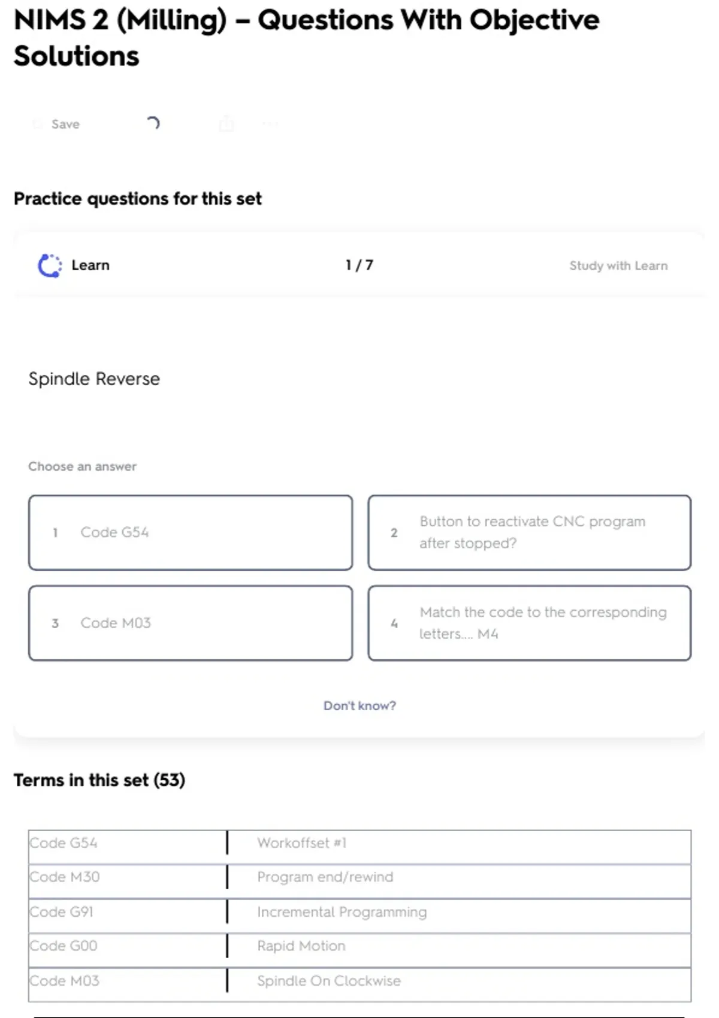
Task: Click the Terms in this set heading
Action: click(99, 780)
